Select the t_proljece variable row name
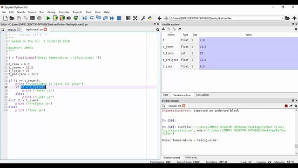This screenshot has height=168, width=298. click(x=170, y=60)
